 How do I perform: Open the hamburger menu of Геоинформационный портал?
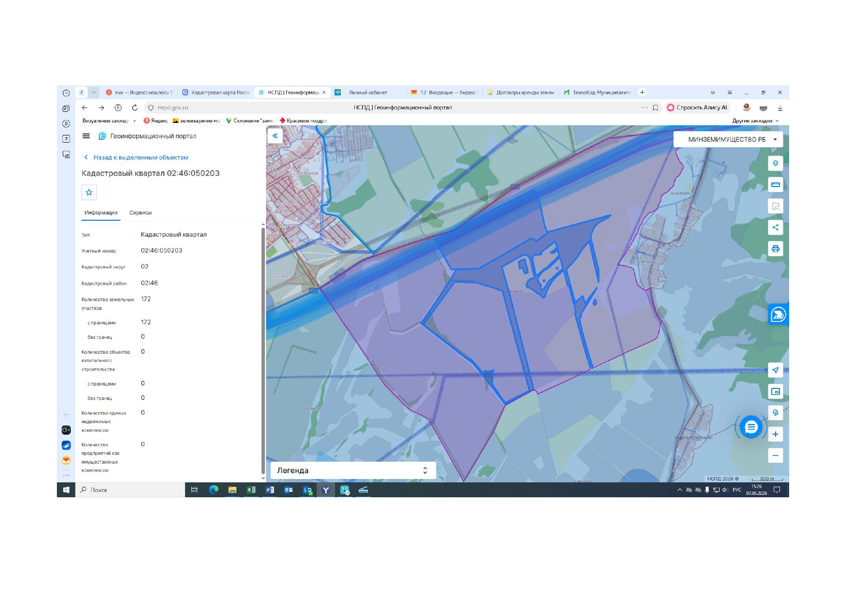[86, 136]
